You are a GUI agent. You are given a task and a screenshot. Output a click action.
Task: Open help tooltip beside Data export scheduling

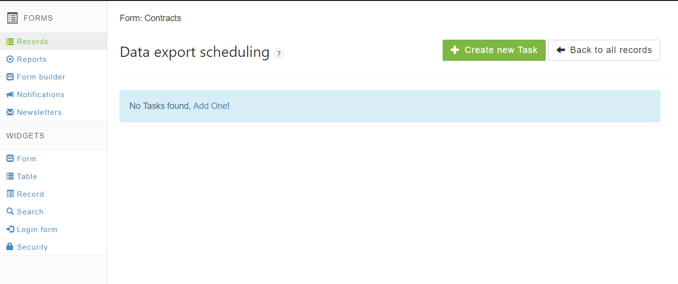coord(279,53)
